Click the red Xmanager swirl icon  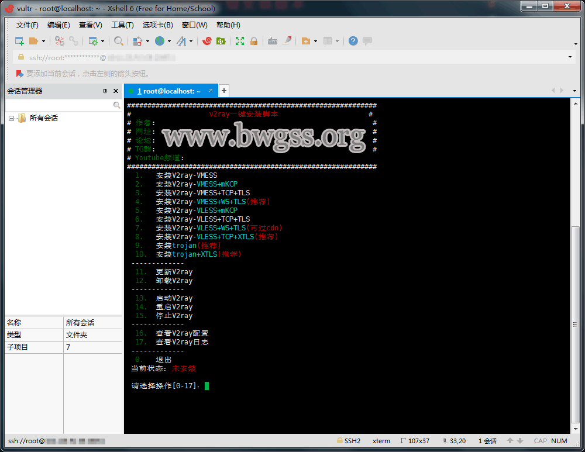(x=207, y=41)
